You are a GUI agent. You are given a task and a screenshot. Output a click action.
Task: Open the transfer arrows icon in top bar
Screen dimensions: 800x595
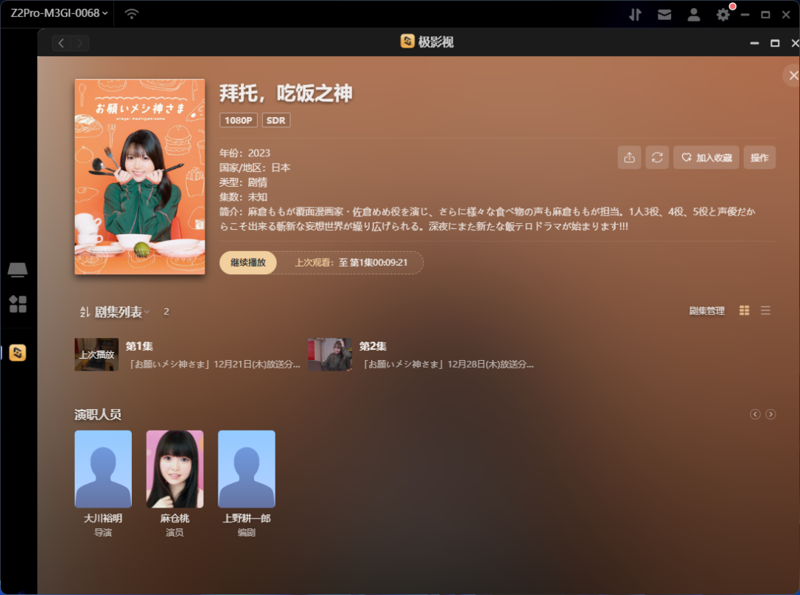click(636, 15)
